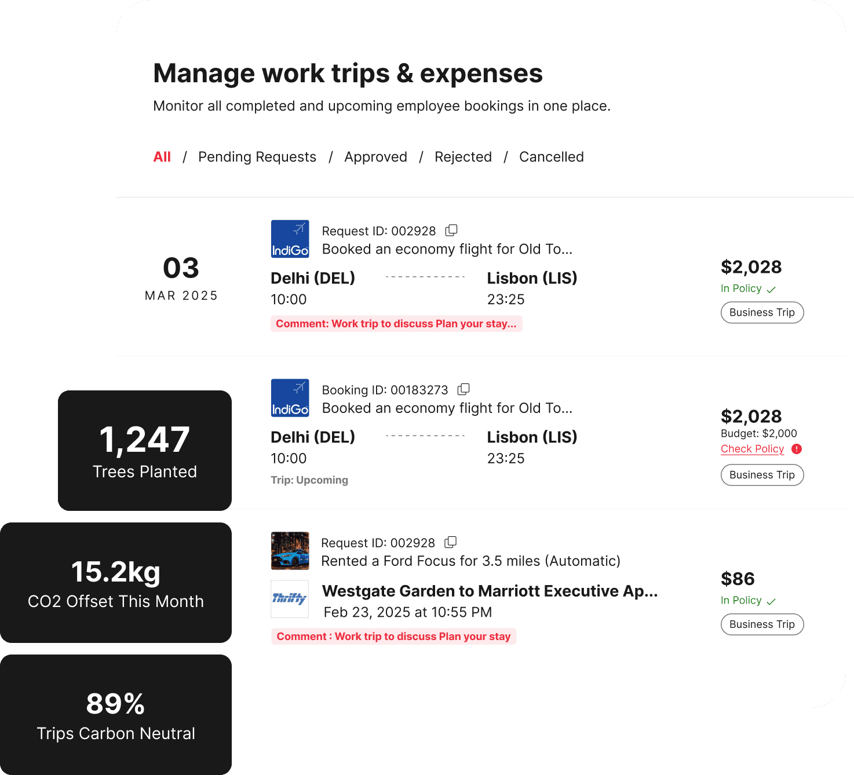Open the Trees Planted stat card
854x775 pixels.
pos(145,451)
